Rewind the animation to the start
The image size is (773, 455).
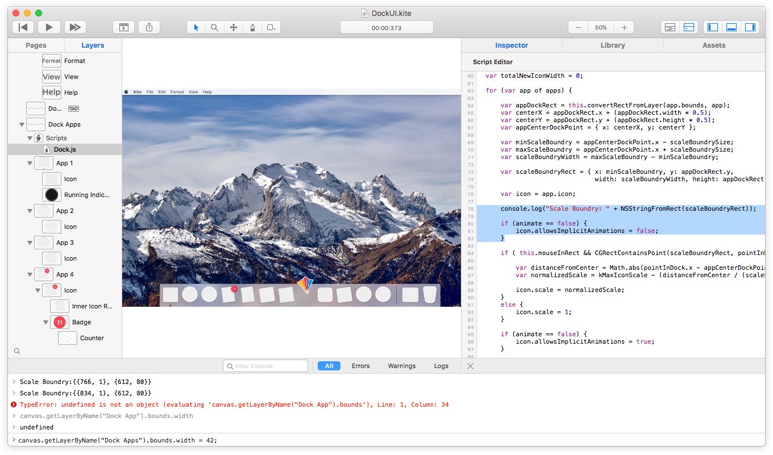click(23, 27)
